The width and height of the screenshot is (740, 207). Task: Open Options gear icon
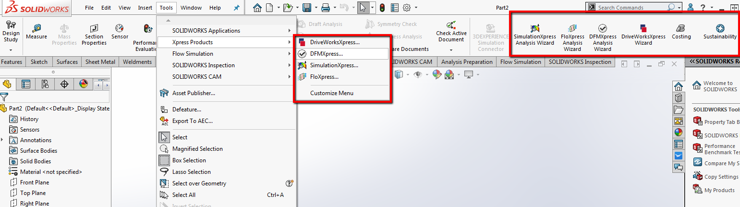pyautogui.click(x=407, y=8)
